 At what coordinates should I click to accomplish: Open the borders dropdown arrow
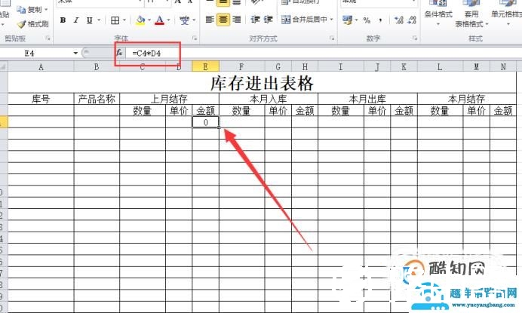(124, 20)
